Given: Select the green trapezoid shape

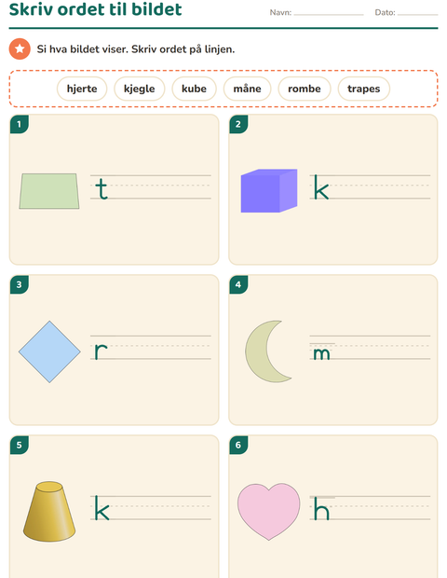Looking at the screenshot, I should pos(49,191).
